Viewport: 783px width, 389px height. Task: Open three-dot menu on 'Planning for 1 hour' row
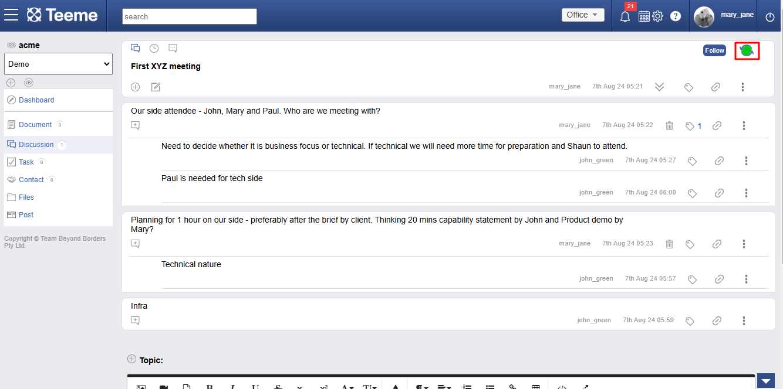(744, 244)
